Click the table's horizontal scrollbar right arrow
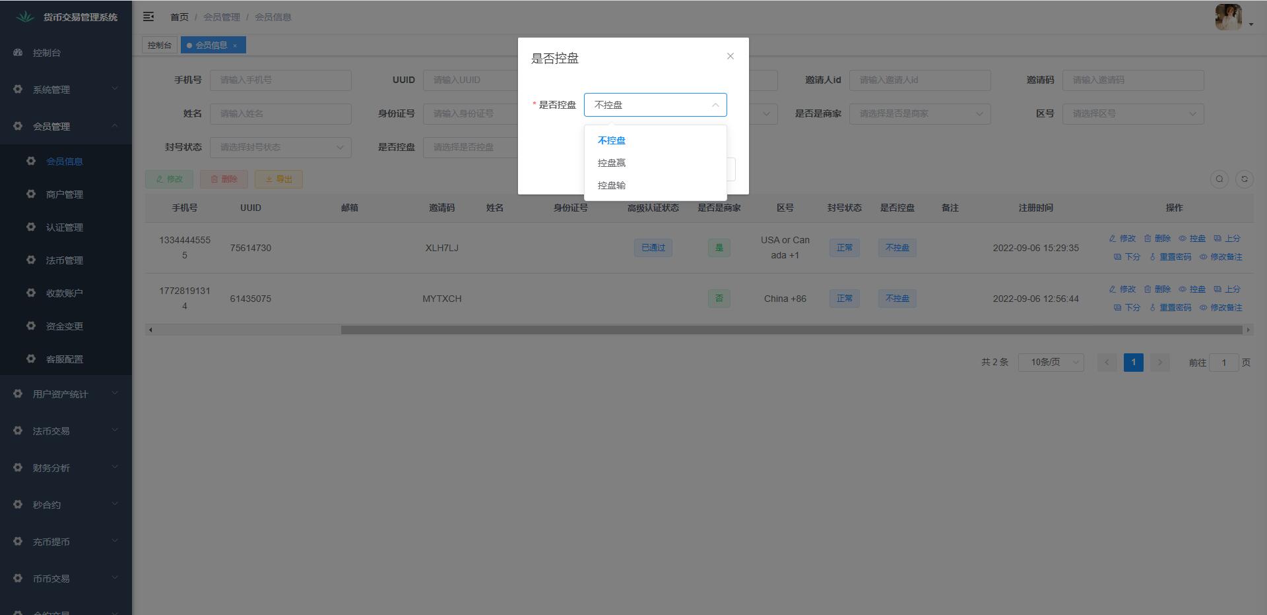Viewport: 1267px width, 615px height. [1247, 330]
